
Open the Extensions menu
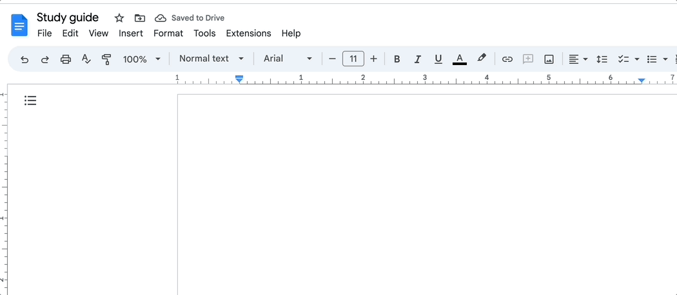[x=249, y=33]
